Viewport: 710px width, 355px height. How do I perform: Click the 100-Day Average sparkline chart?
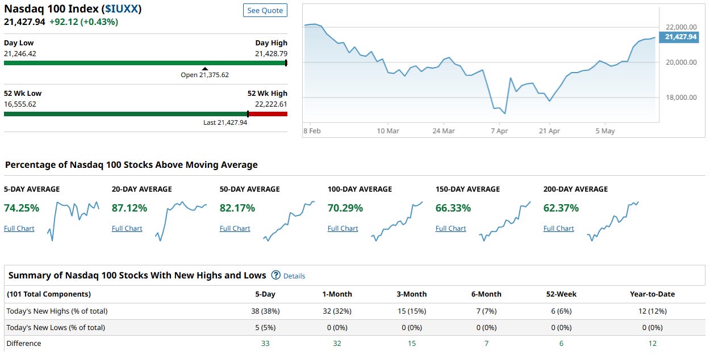tap(397, 221)
